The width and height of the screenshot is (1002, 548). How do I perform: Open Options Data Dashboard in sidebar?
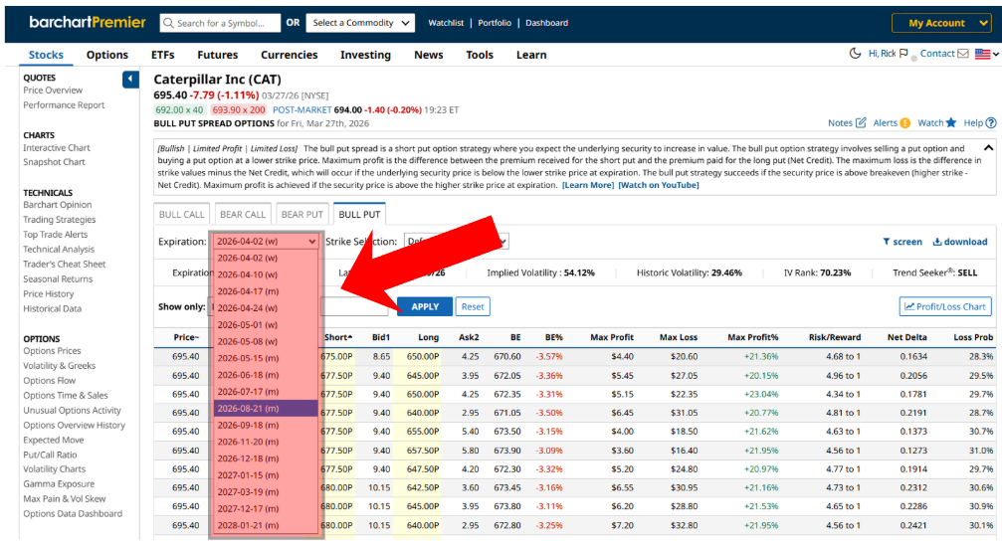(73, 513)
